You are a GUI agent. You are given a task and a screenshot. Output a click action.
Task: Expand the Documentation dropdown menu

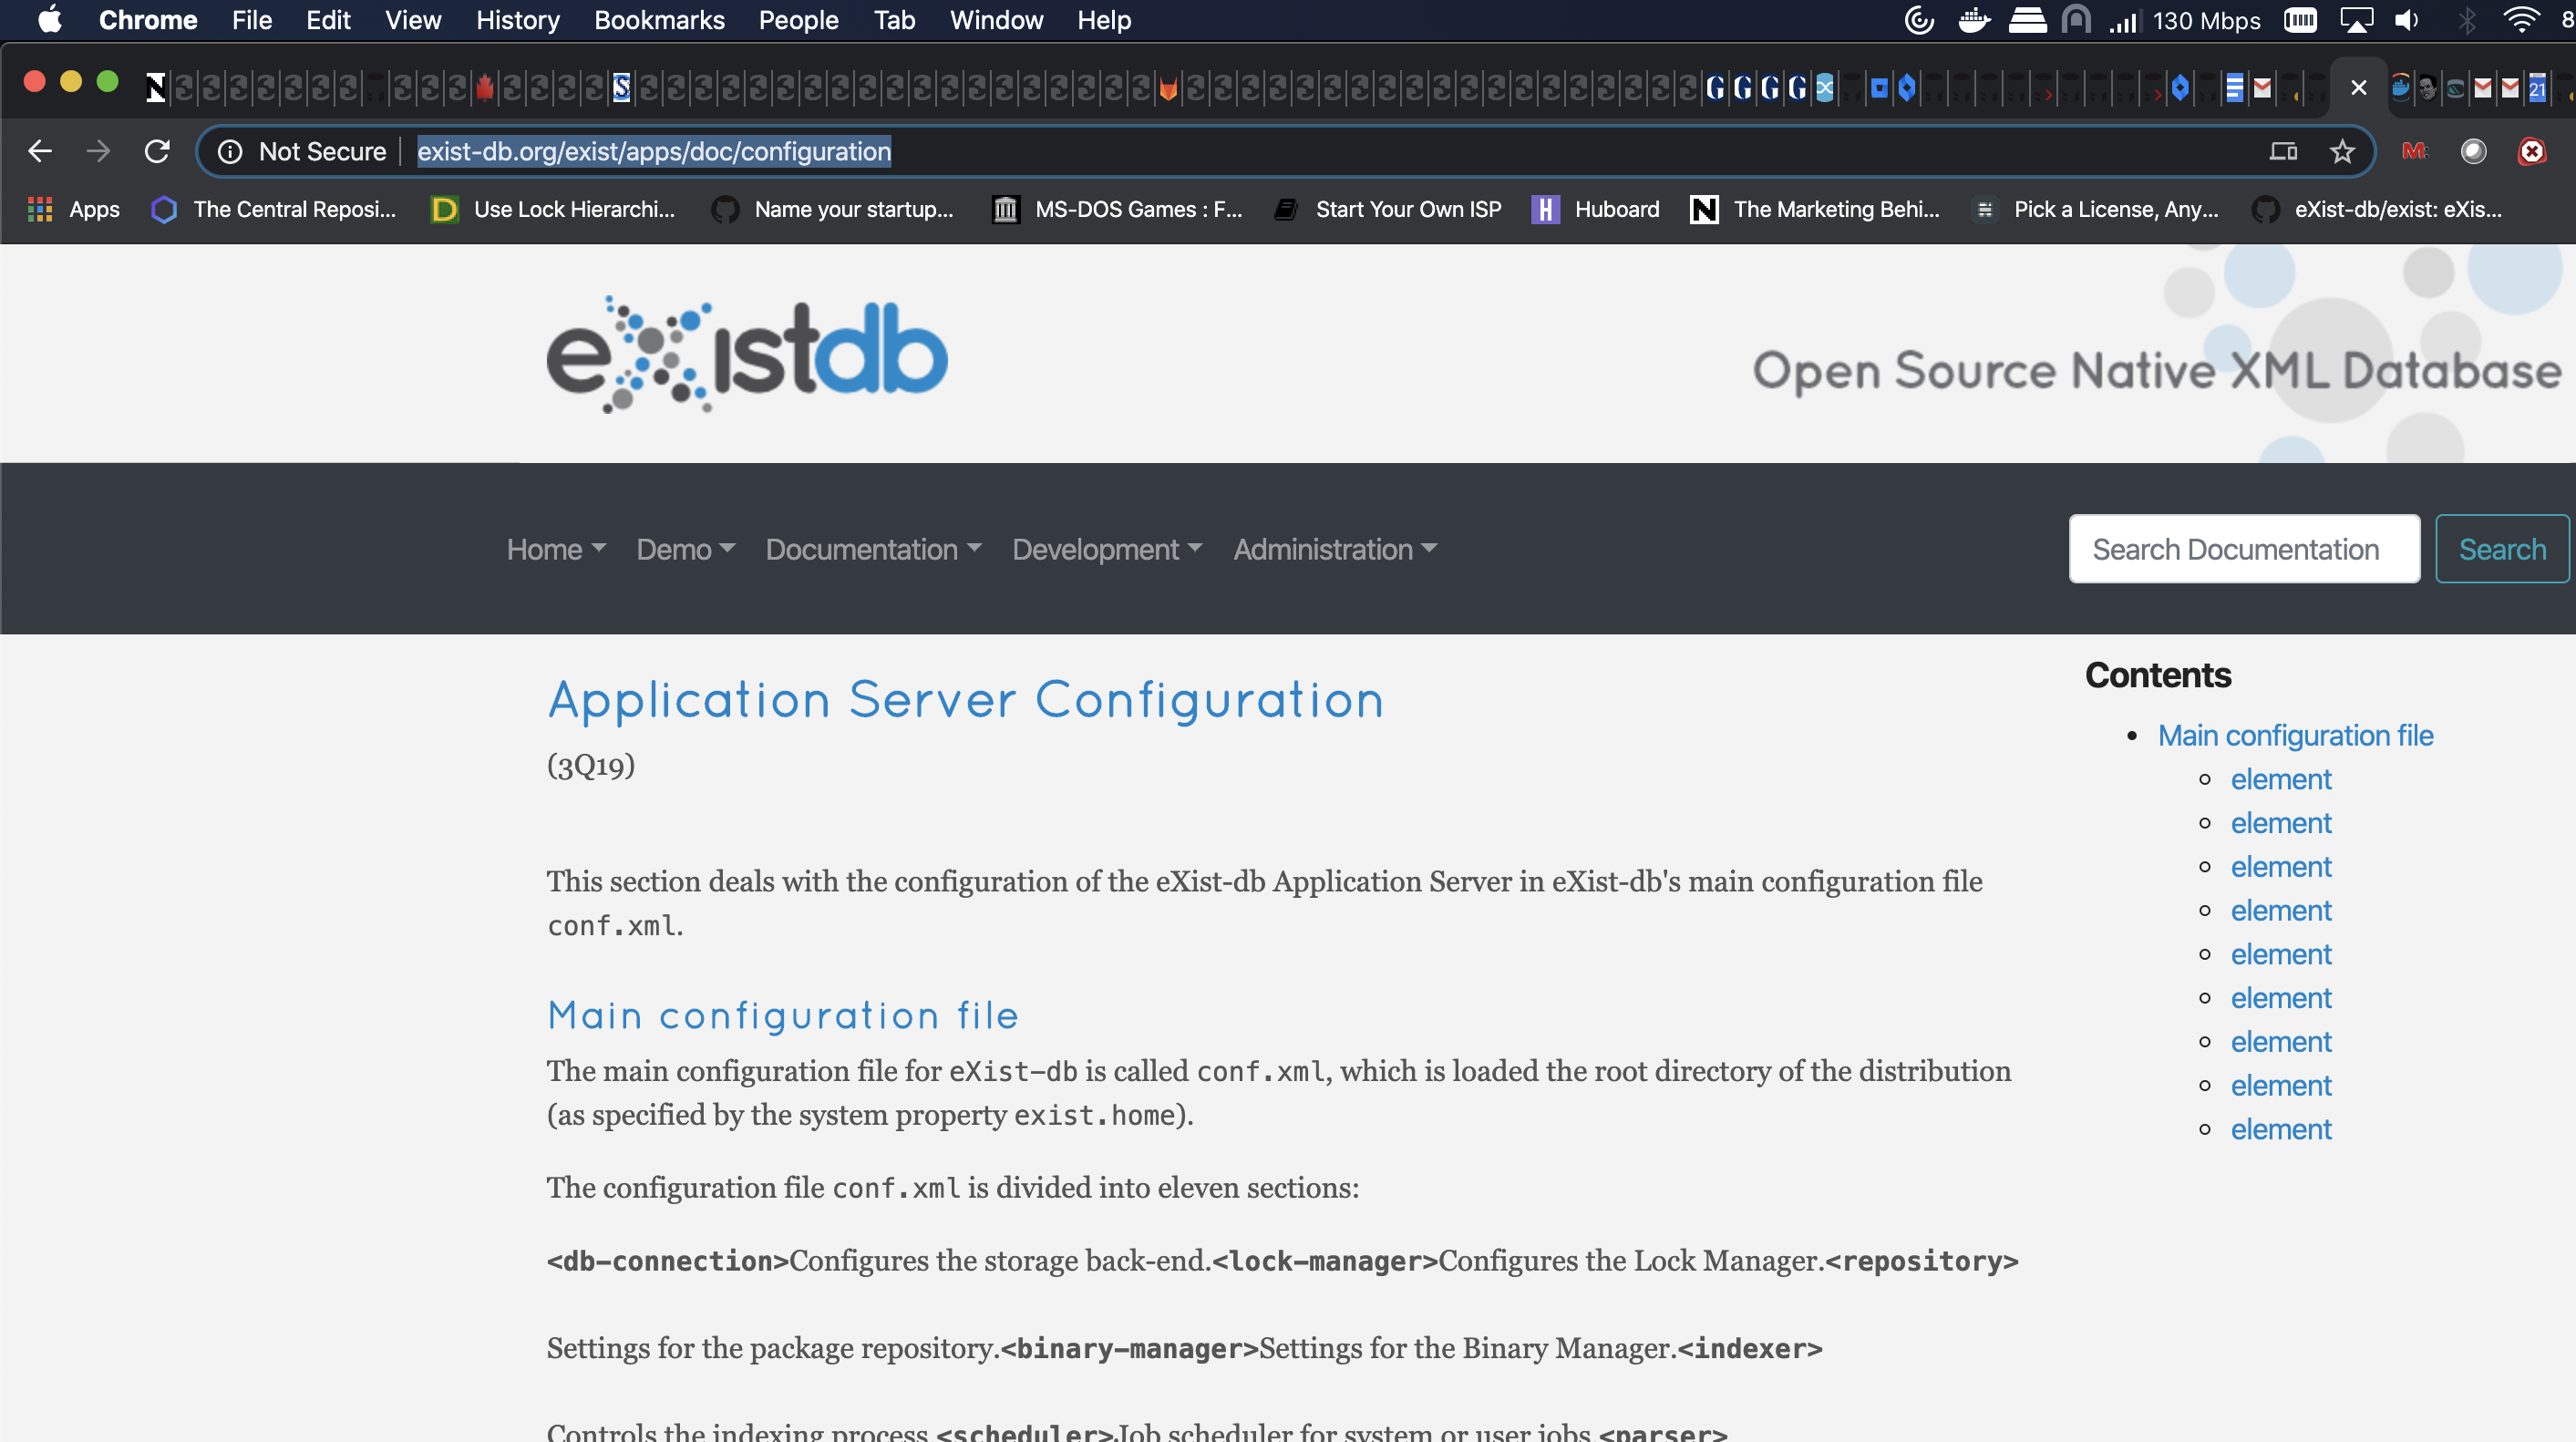[873, 549]
